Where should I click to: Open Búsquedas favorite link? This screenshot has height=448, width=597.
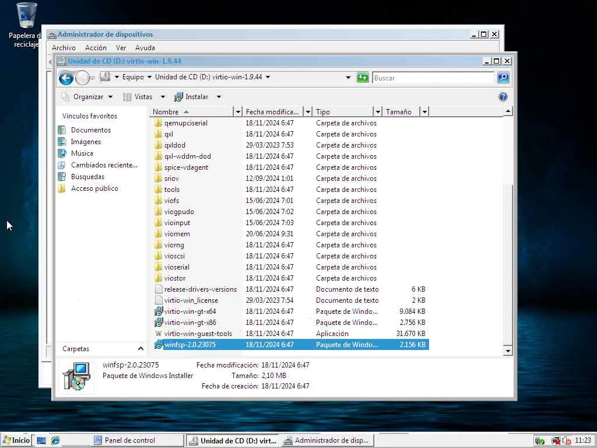[87, 177]
